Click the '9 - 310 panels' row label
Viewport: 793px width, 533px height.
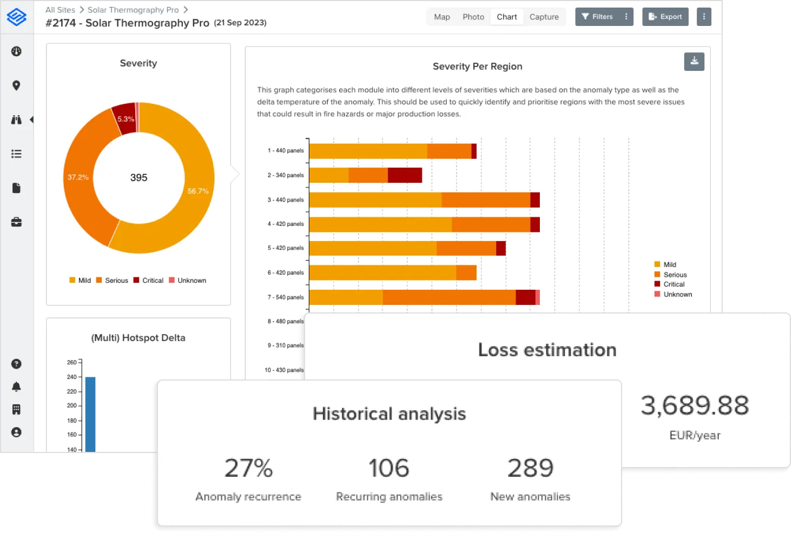point(286,345)
